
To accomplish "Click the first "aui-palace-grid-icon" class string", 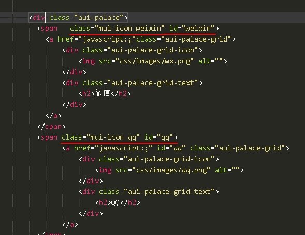I will pos(152,50).
